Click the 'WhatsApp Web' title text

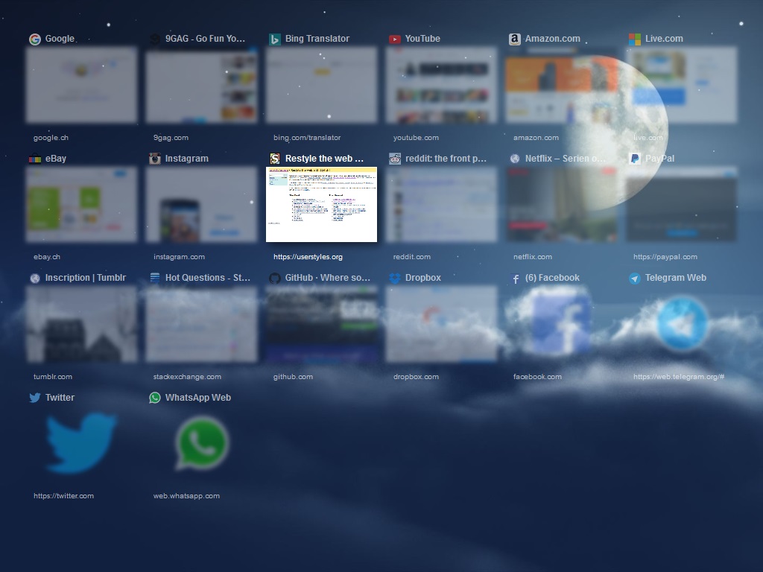(198, 398)
